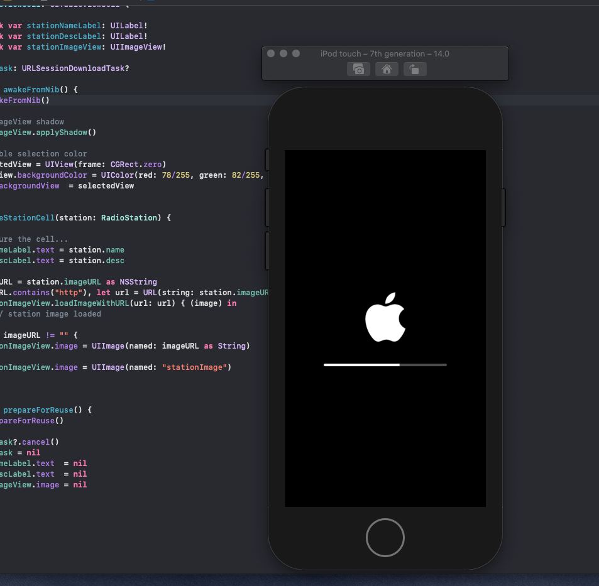Click 'station.desc' in the code
599x586 pixels.
pos(97,261)
